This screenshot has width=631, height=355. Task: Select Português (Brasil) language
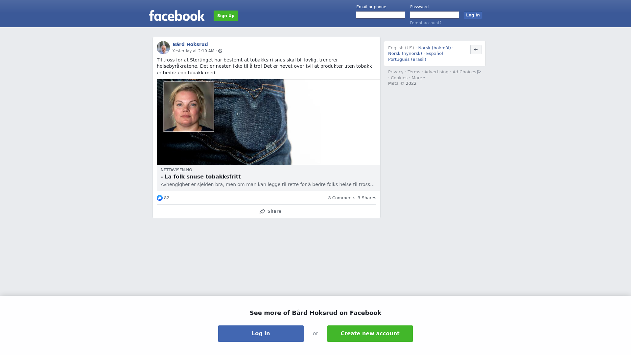(407, 59)
